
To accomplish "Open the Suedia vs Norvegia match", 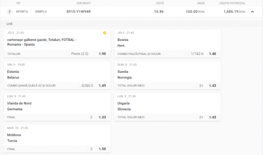I will [167, 74].
